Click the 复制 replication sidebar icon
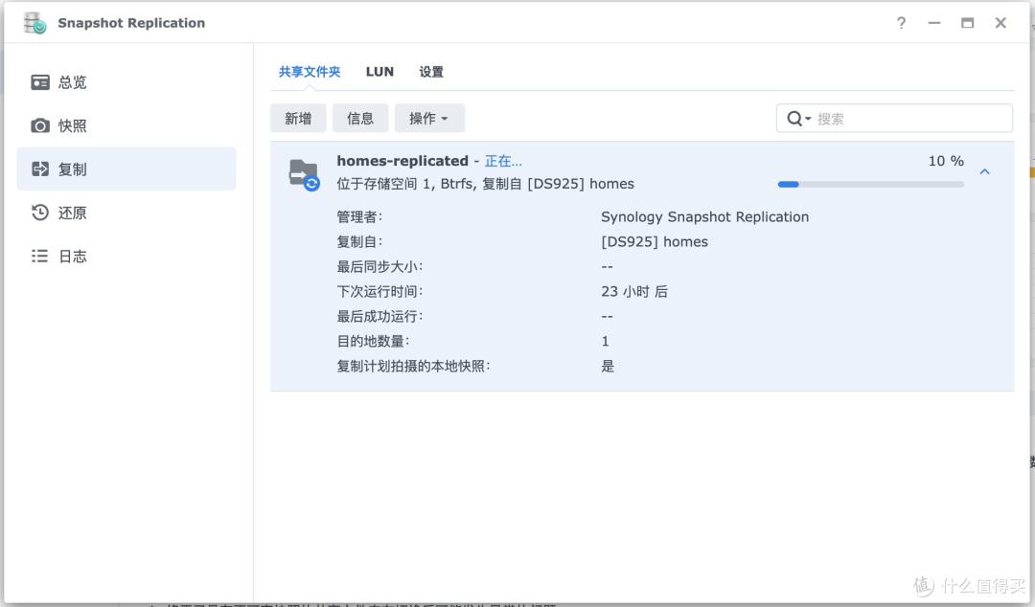 coord(40,169)
